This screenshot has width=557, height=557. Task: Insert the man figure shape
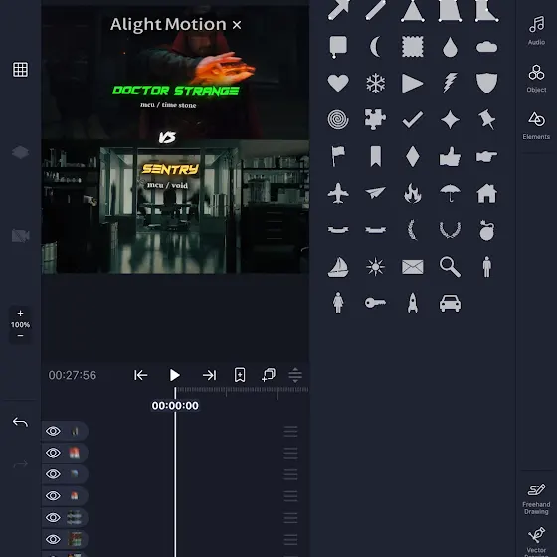coord(487,267)
